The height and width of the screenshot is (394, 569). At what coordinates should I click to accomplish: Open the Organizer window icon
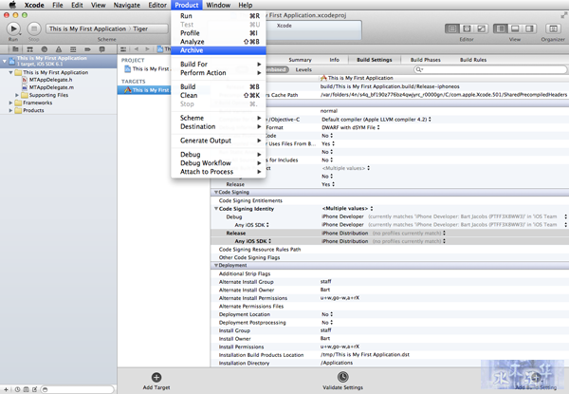[x=553, y=28]
